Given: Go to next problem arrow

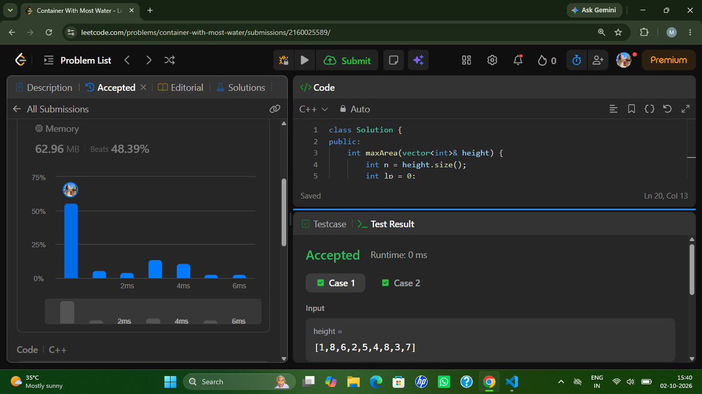Looking at the screenshot, I should 149,60.
